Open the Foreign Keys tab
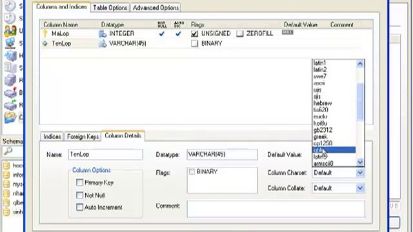The height and width of the screenshot is (232, 413). tap(83, 137)
